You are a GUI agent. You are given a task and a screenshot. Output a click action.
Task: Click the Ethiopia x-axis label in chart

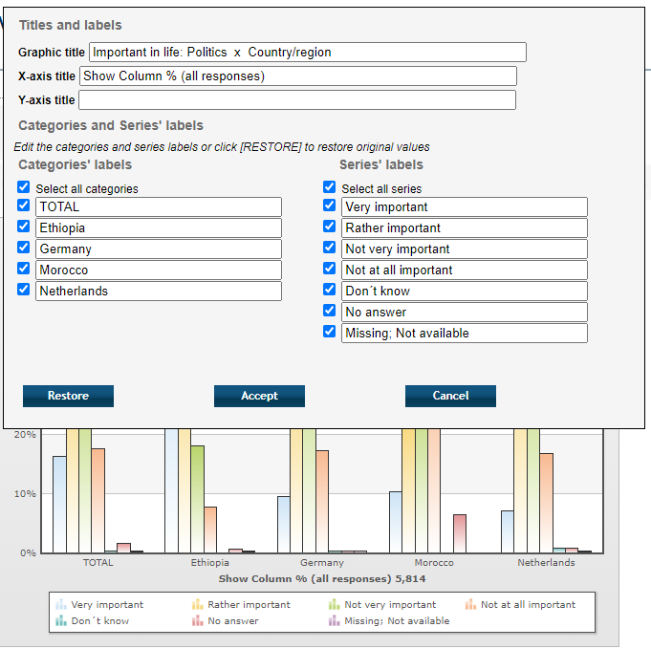point(210,563)
